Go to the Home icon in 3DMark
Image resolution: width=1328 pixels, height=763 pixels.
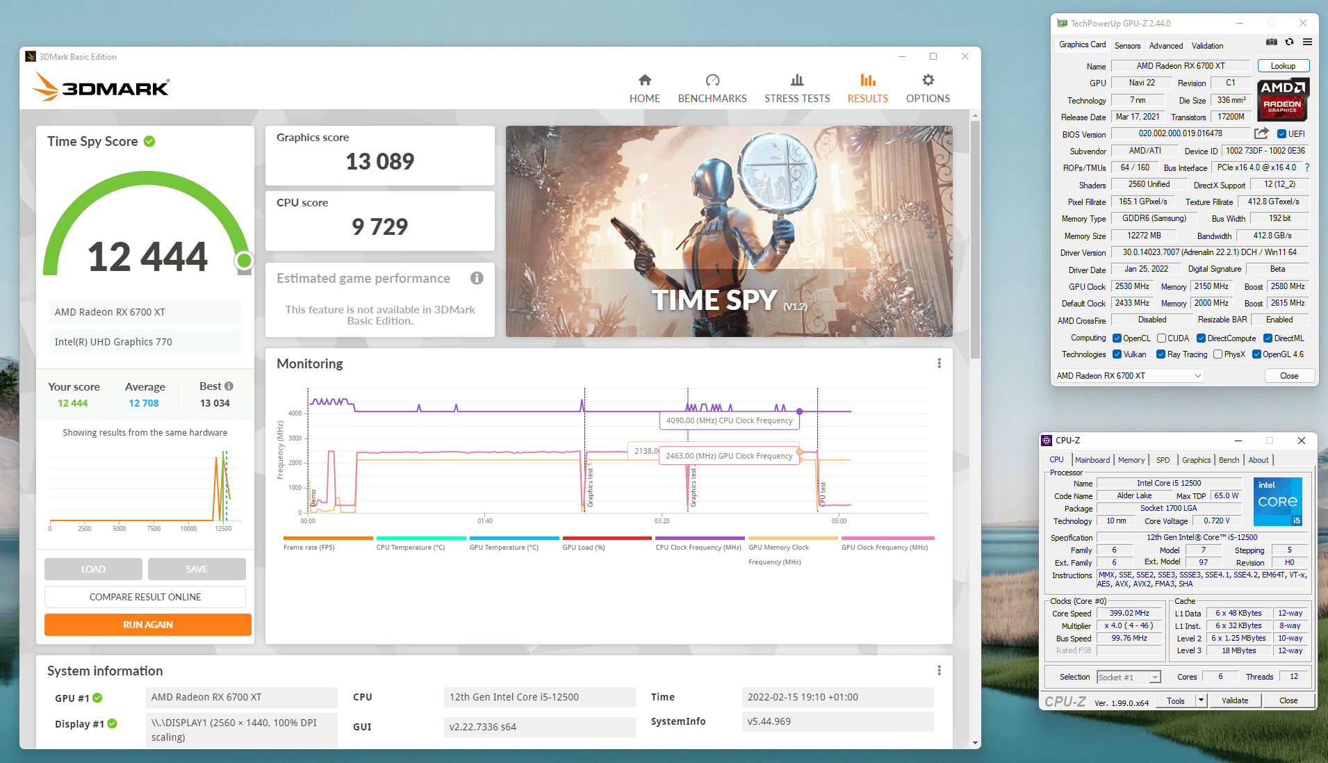point(645,80)
